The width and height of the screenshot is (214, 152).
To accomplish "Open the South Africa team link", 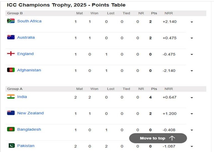I will point(29,21).
